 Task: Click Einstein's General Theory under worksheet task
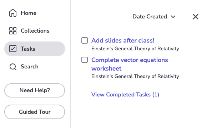(x=135, y=76)
